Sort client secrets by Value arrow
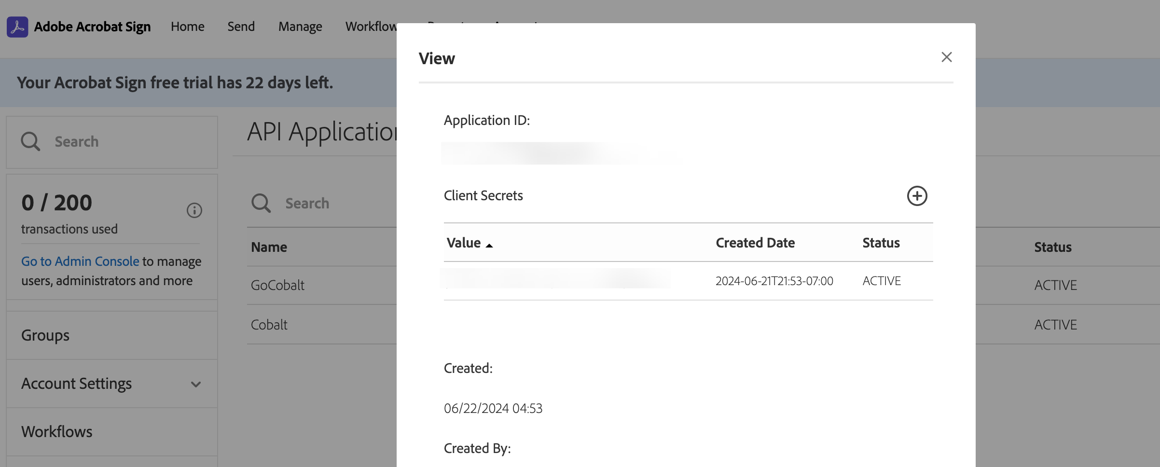1160x467 pixels. tap(489, 246)
